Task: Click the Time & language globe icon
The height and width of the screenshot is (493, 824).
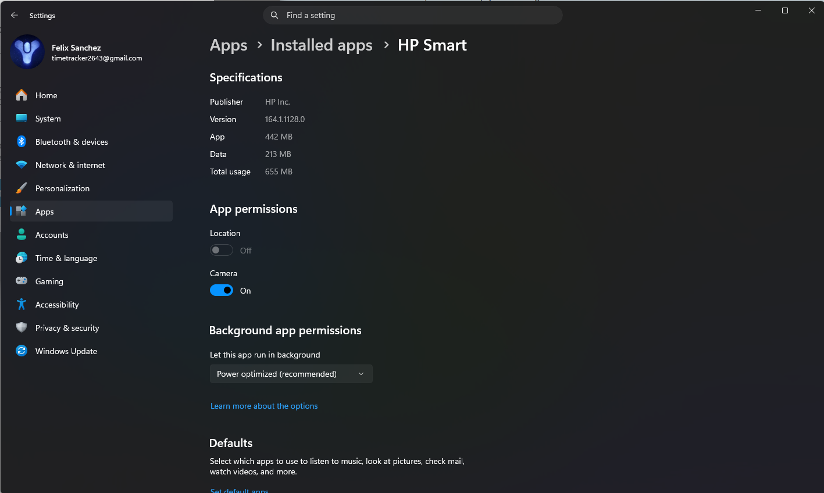Action: tap(22, 258)
